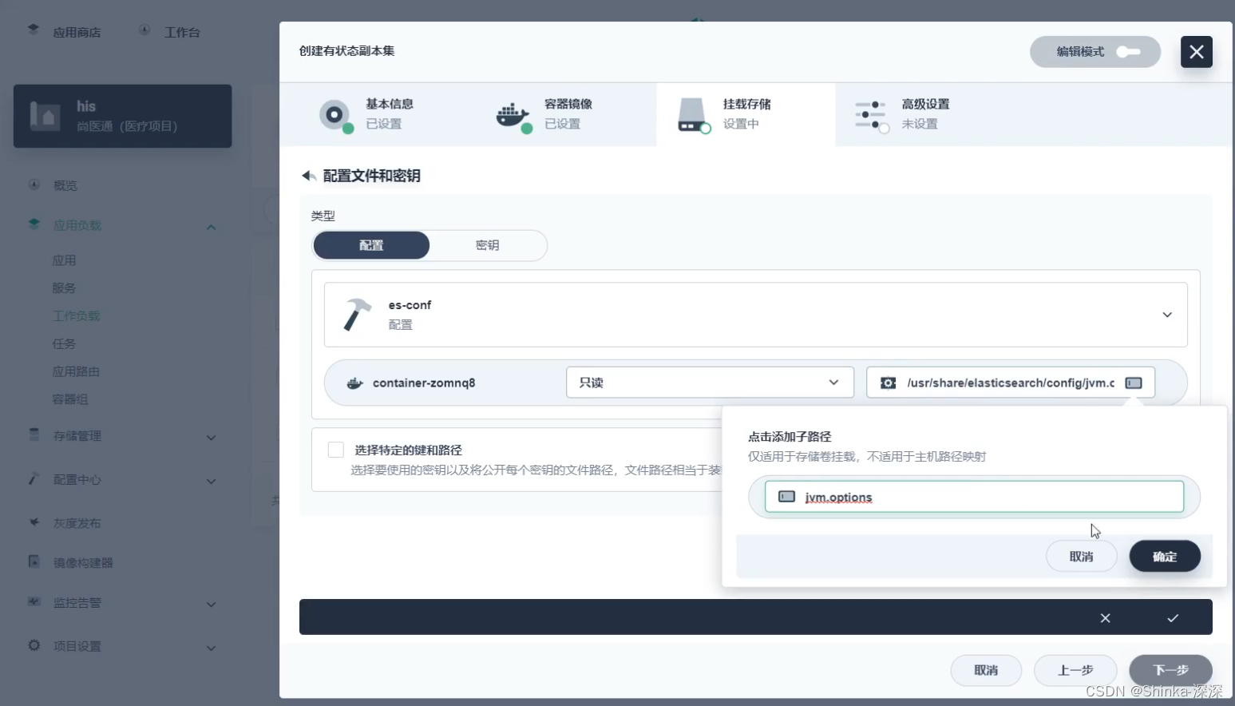Viewport: 1235px width, 706px height.
Task: Click the es-conf hammer icon
Action: click(357, 315)
